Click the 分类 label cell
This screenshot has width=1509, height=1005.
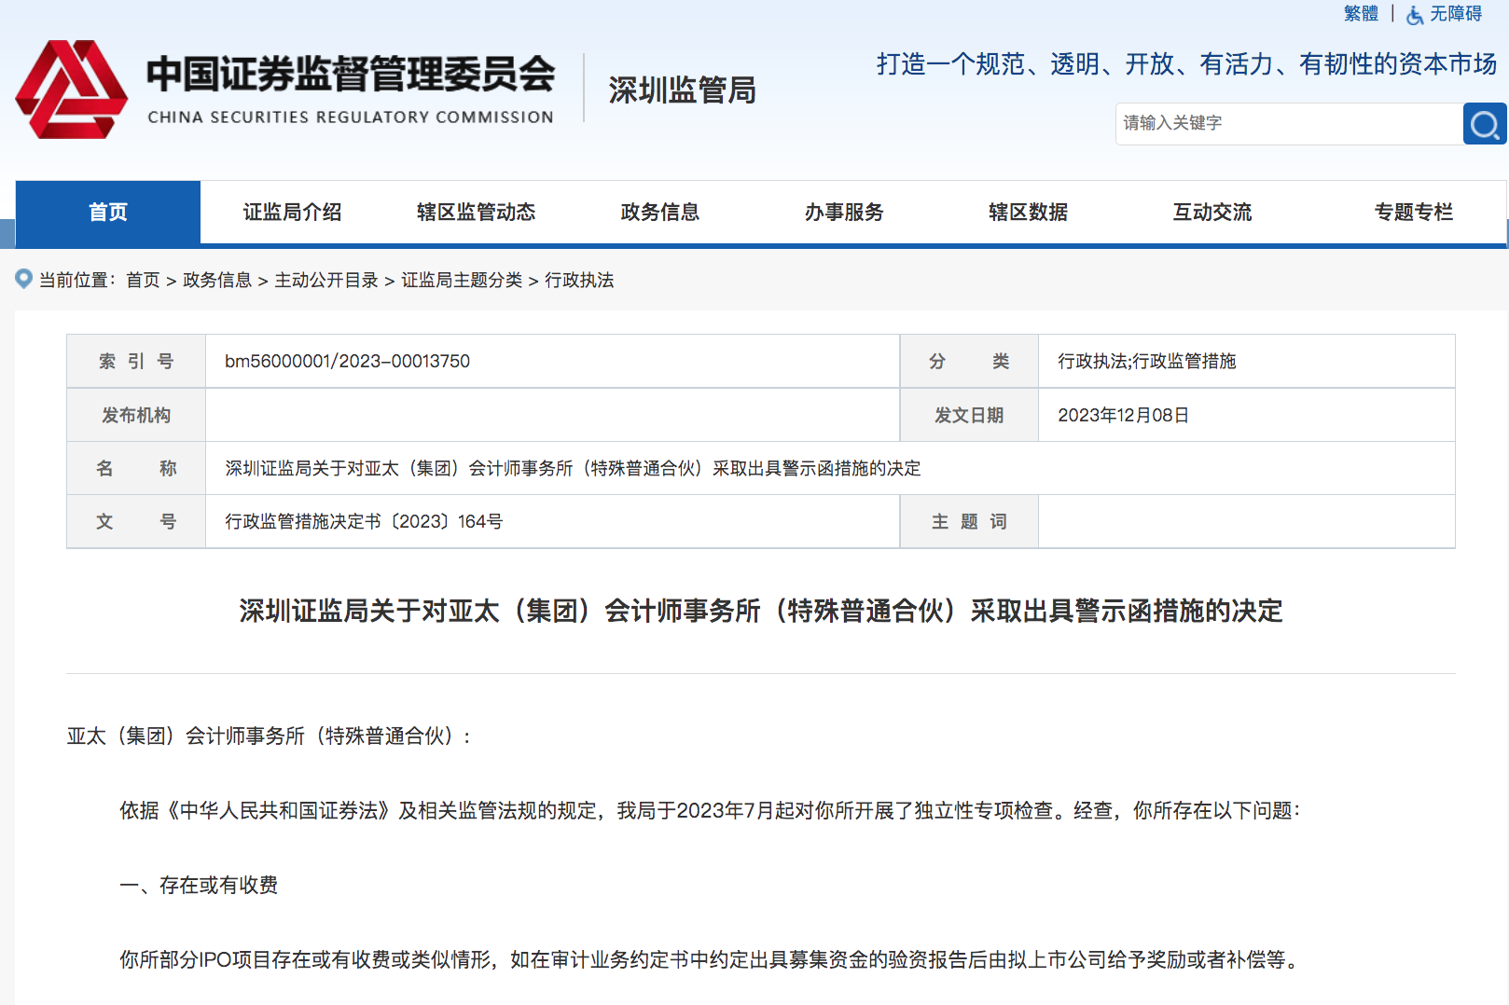(969, 361)
